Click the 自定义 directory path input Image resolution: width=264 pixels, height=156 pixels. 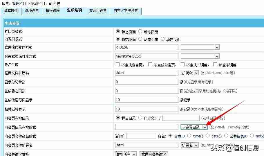pyautogui.click(x=181, y=118)
